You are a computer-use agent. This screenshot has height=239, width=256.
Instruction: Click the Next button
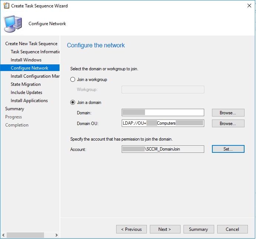(165, 229)
